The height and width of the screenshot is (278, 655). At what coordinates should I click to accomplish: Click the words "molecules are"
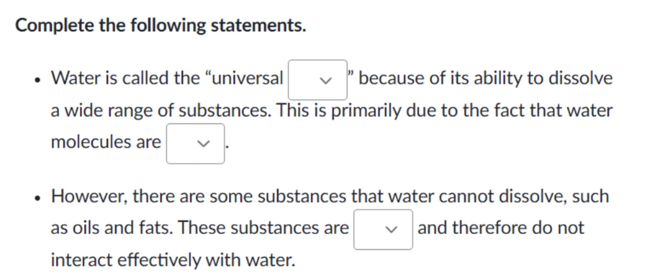106,142
